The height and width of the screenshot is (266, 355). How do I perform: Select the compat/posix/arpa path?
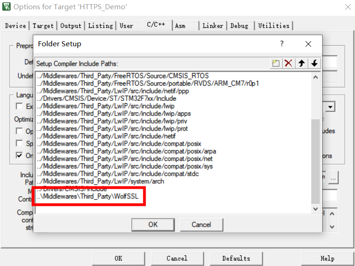point(126,151)
